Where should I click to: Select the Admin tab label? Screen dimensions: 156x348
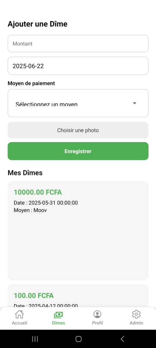coord(136,323)
